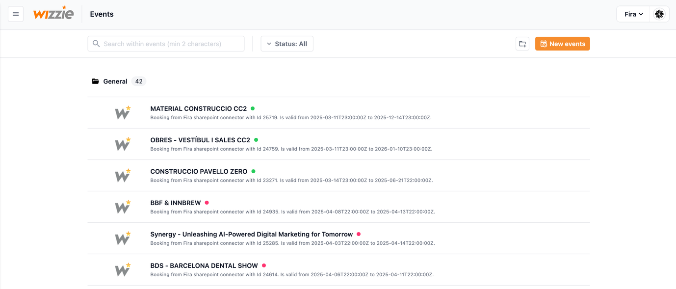Open BDS - BARCELONA DENTAL SHOW event
Viewport: 676px width, 289px height.
click(204, 265)
